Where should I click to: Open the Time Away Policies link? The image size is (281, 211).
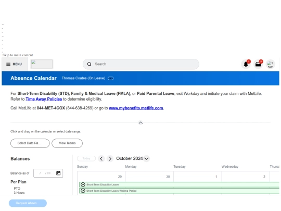click(44, 99)
